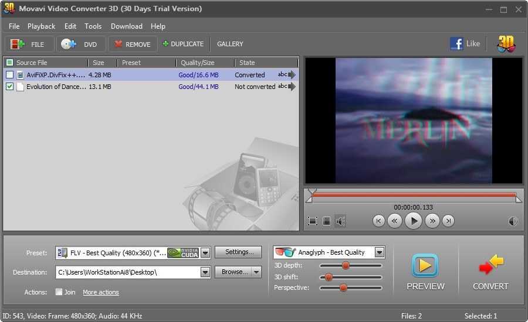Enable the Join checkbox
This screenshot has width=528, height=322.
pyautogui.click(x=59, y=292)
